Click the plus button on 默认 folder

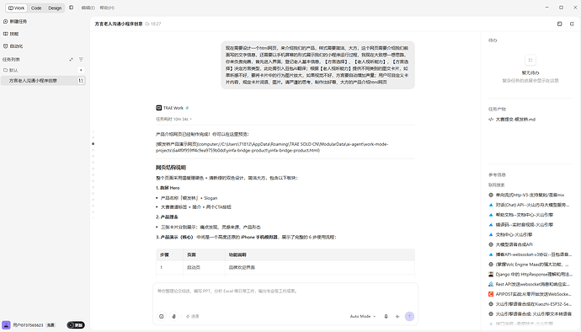tap(81, 70)
